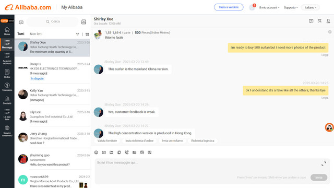Expand Supporto dropdown menu
Screen dimensions: 334x188
pyautogui.click(x=291, y=7)
